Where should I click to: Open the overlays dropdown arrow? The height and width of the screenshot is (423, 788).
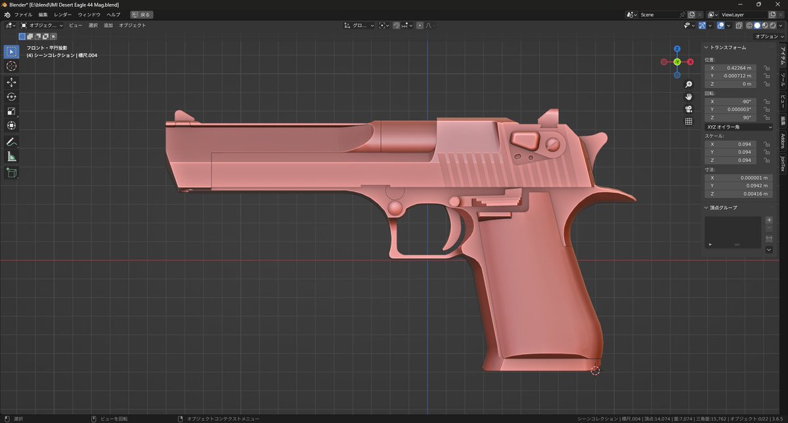[728, 26]
